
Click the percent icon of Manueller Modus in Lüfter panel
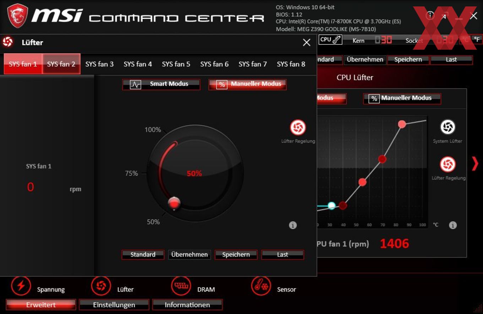pos(222,85)
